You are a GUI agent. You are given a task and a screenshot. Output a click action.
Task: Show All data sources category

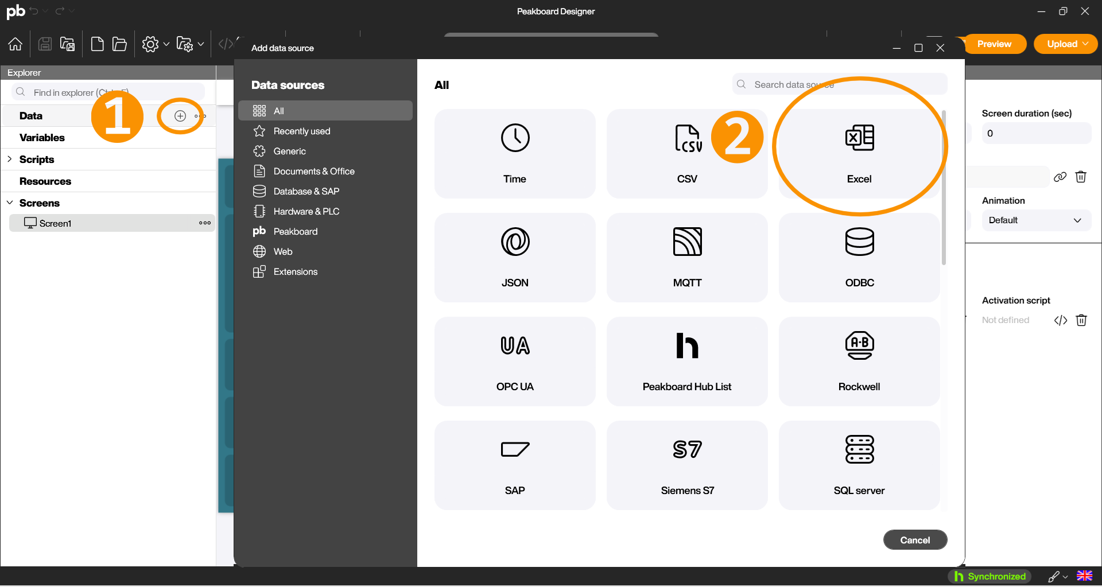pyautogui.click(x=325, y=111)
